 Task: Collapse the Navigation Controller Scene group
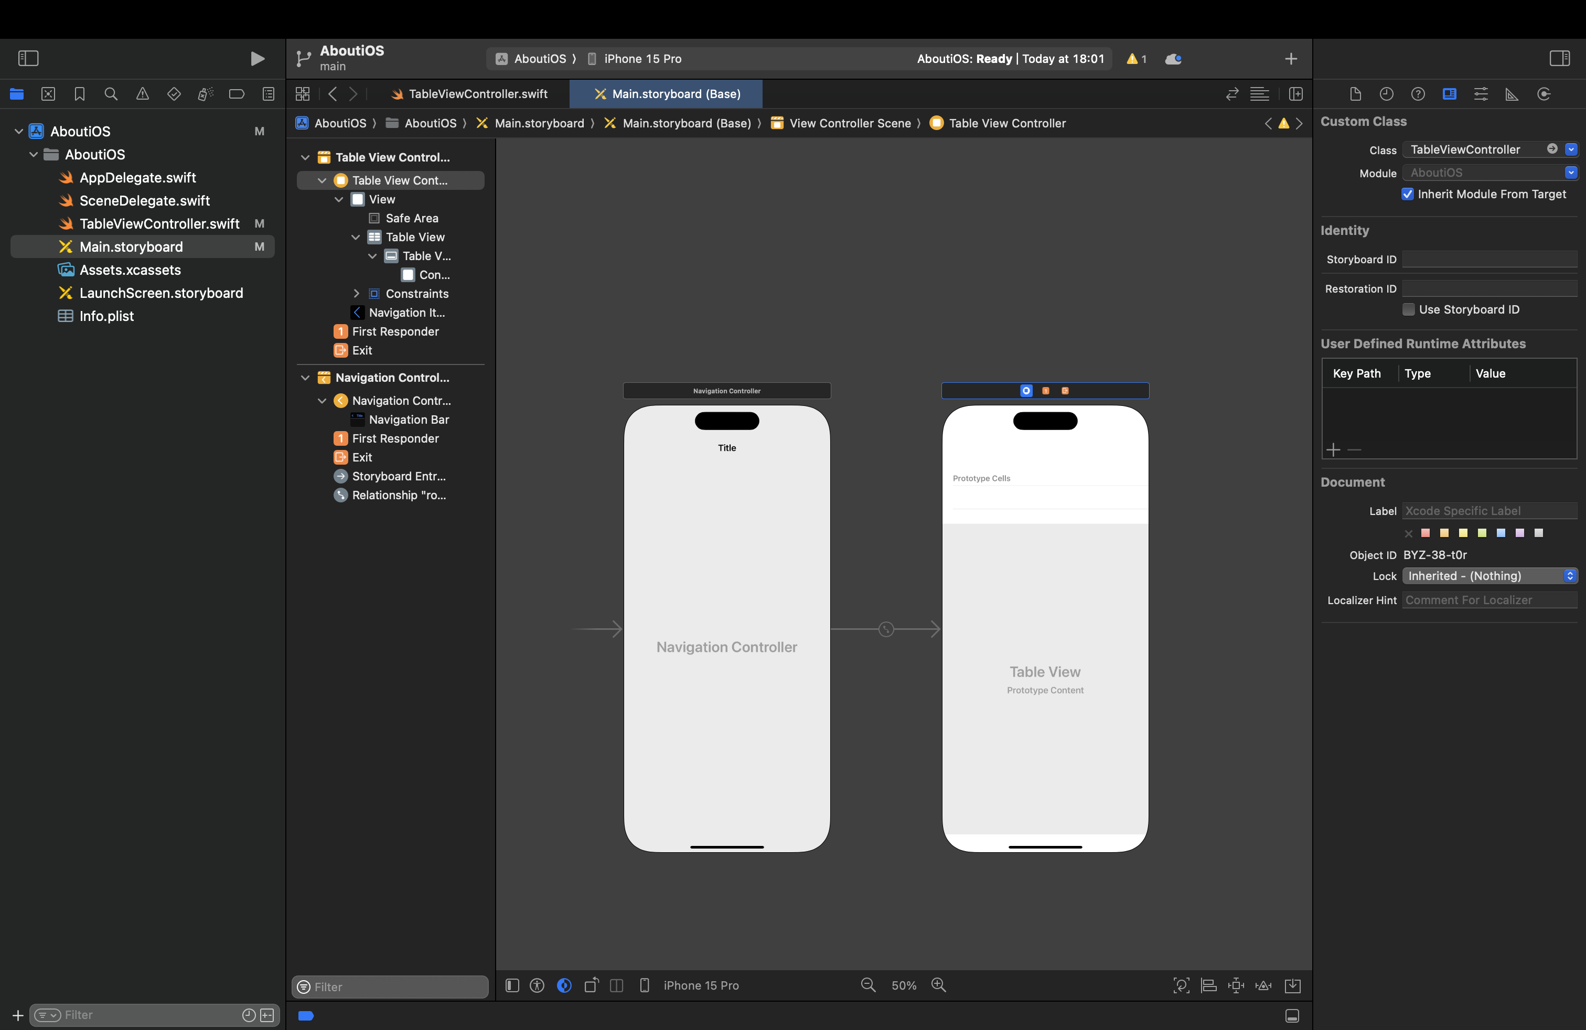305,378
